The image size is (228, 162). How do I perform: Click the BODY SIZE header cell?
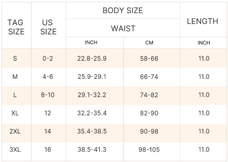(123, 11)
